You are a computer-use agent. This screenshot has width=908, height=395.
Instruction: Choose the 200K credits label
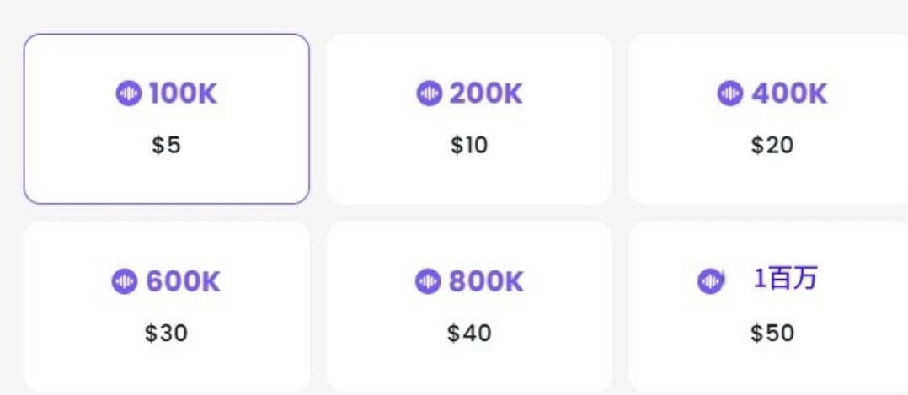tap(485, 93)
